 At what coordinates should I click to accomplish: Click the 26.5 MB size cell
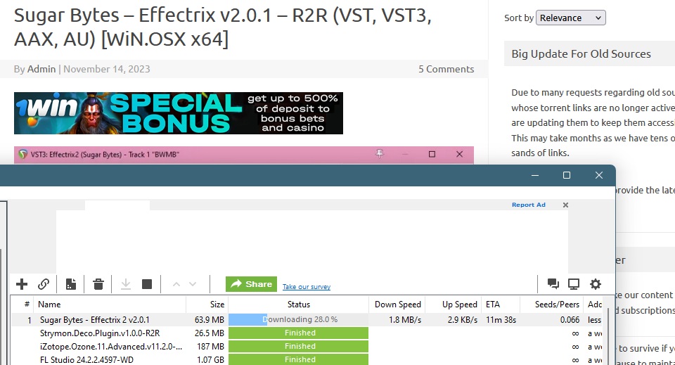[x=210, y=333]
